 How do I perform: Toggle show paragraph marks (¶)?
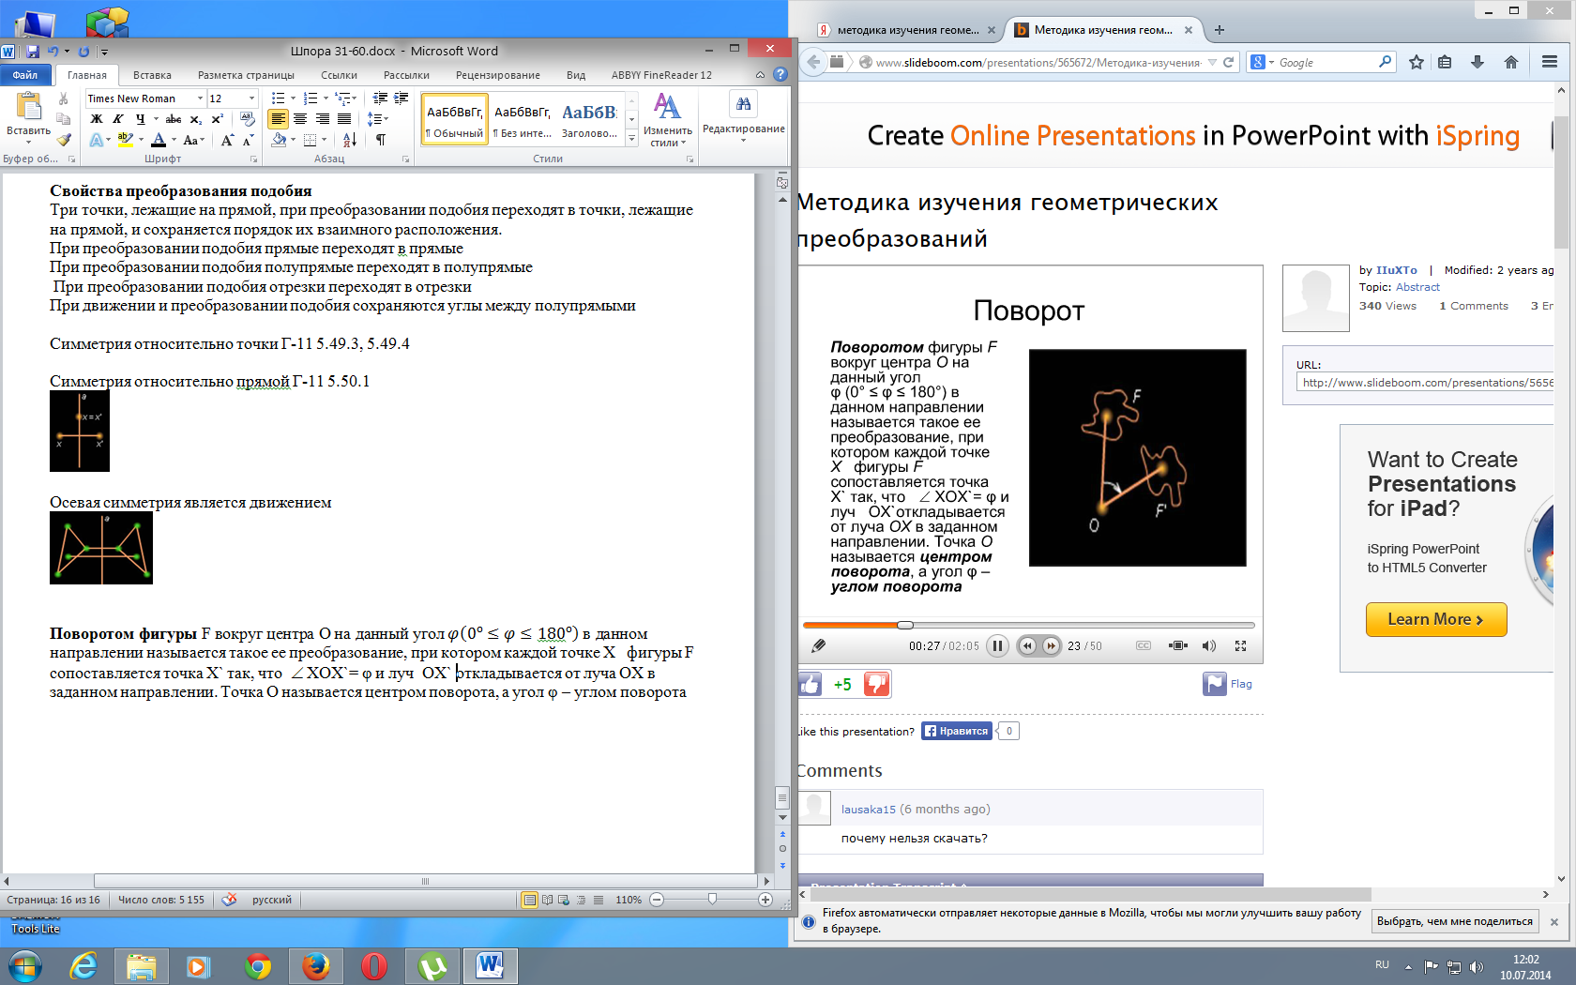click(x=380, y=140)
